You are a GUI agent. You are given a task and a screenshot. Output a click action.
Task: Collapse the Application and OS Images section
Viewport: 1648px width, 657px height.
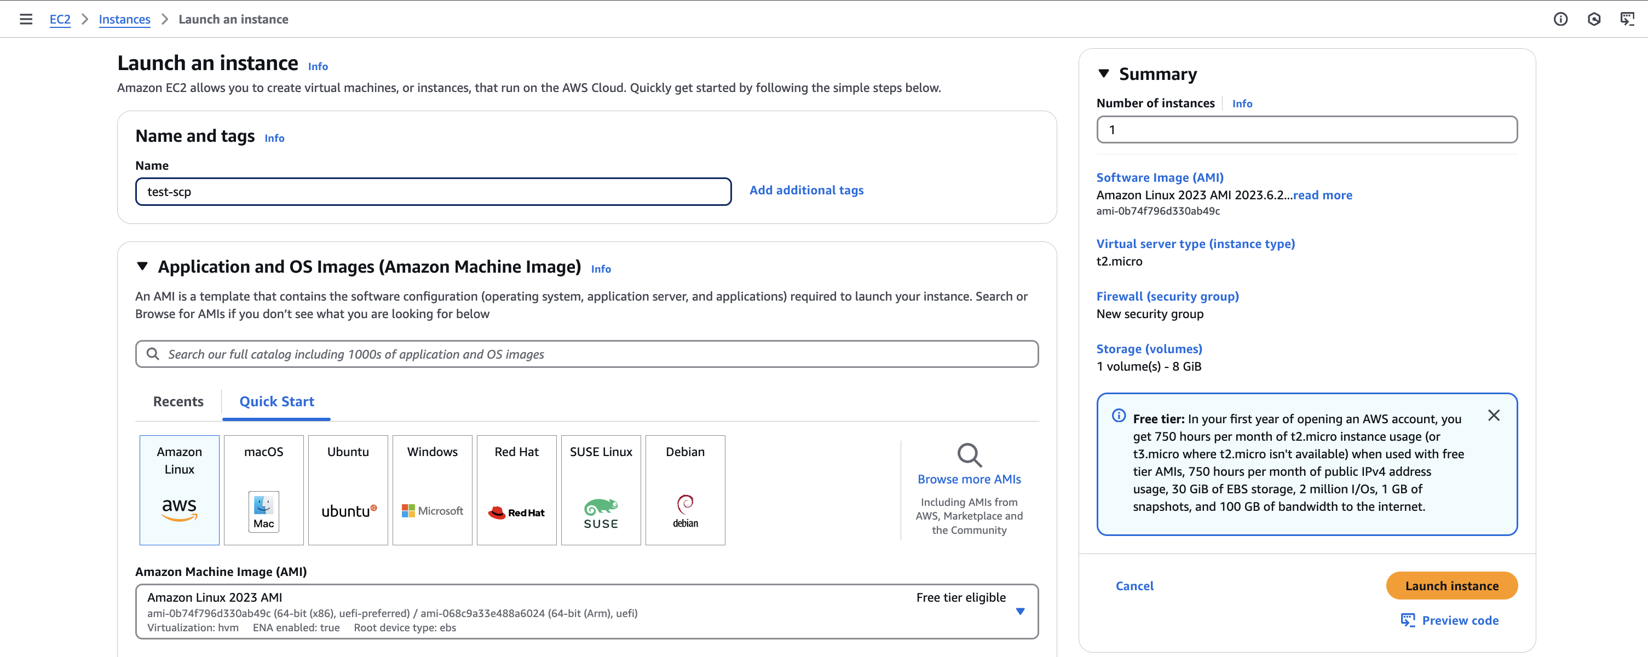pyautogui.click(x=143, y=266)
